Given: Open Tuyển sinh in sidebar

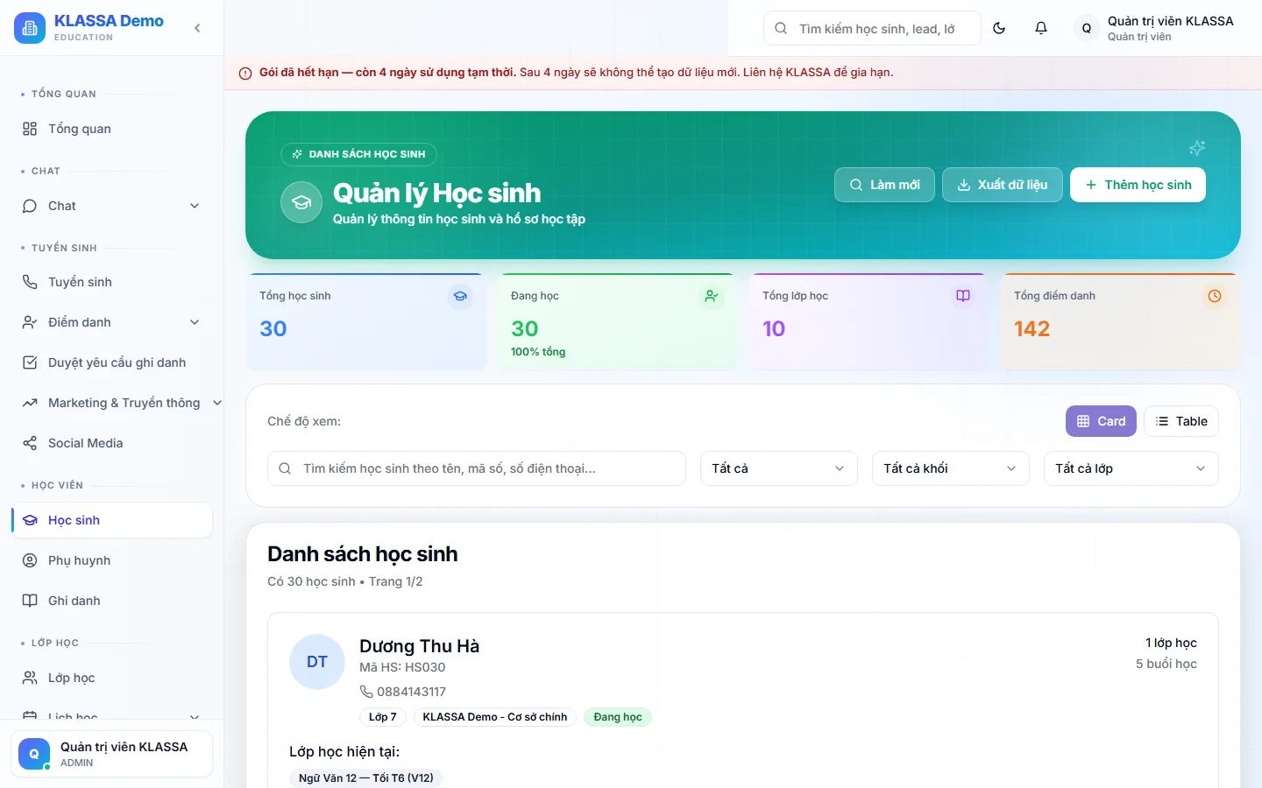Looking at the screenshot, I should pos(111,282).
